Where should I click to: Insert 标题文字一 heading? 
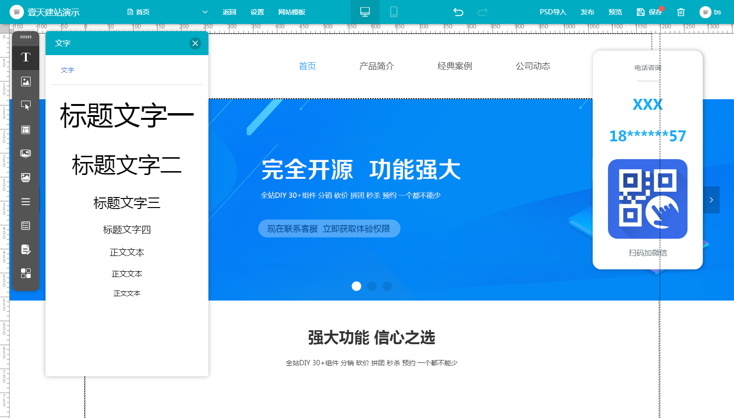[127, 116]
